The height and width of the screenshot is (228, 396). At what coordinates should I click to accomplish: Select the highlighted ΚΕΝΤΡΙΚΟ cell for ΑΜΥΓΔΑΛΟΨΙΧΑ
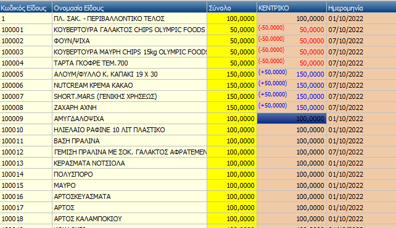point(292,119)
